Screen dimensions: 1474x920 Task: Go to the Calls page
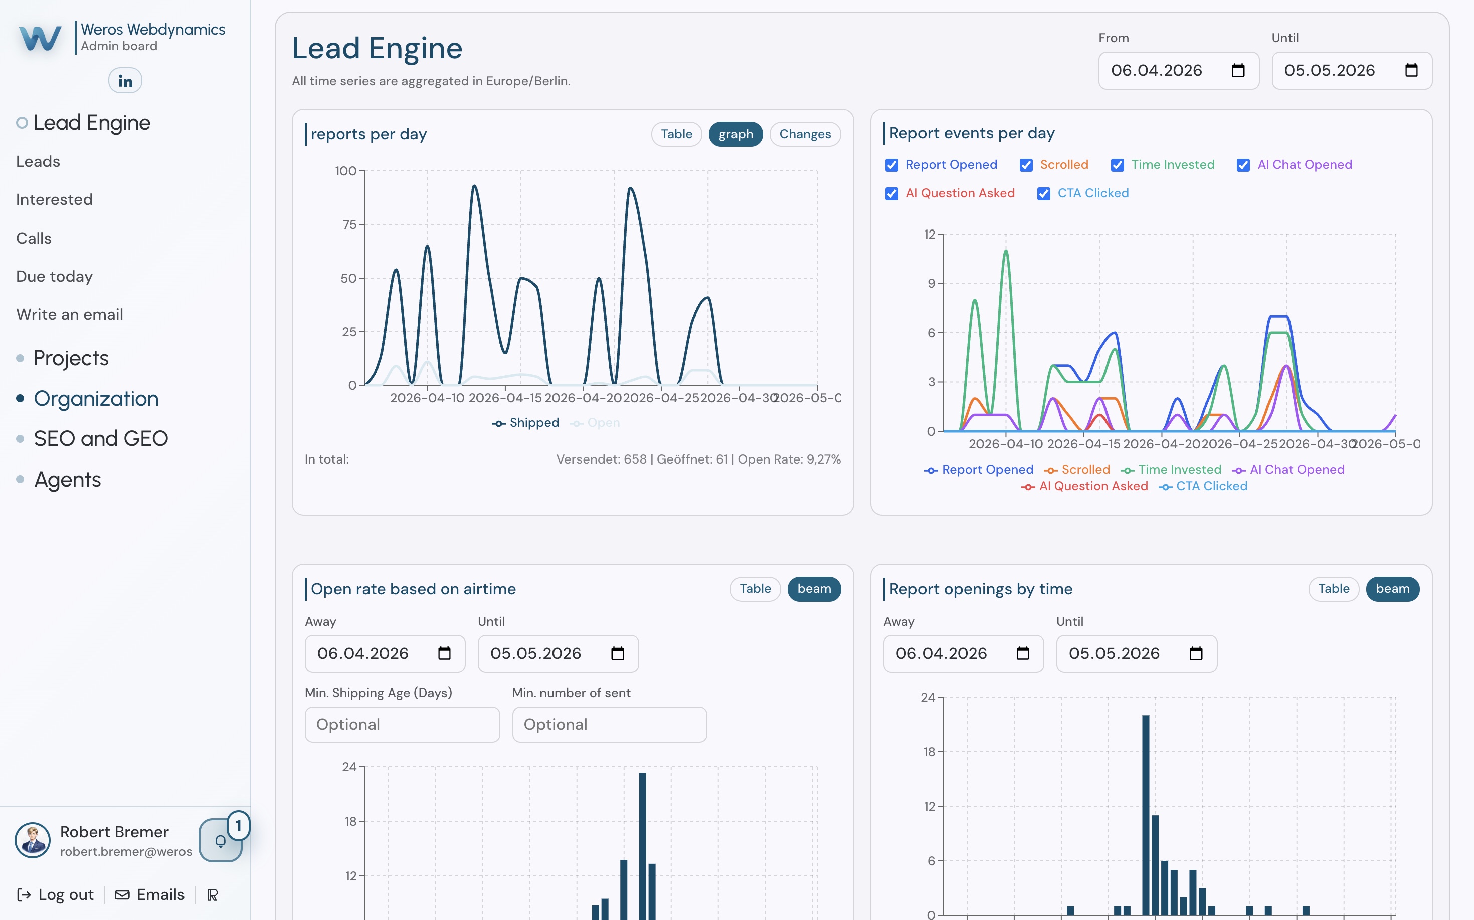pos(34,238)
